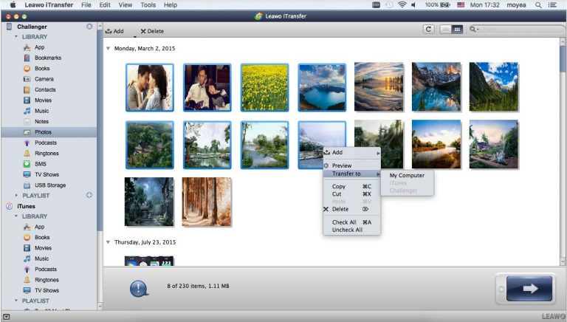Screen dimensions: 567x322
Task: Select the couple embracing photo
Action: point(150,88)
